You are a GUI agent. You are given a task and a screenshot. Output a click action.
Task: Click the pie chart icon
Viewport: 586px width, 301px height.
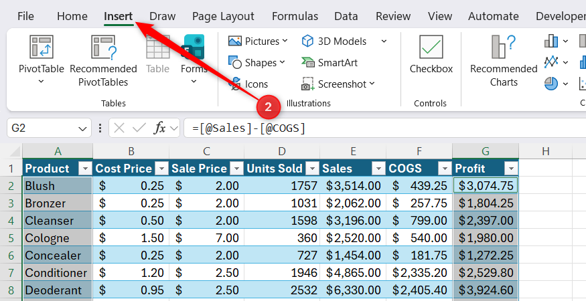(x=551, y=84)
